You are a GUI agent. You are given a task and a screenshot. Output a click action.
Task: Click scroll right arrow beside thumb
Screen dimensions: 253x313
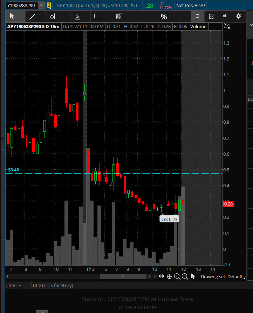(x=155, y=276)
